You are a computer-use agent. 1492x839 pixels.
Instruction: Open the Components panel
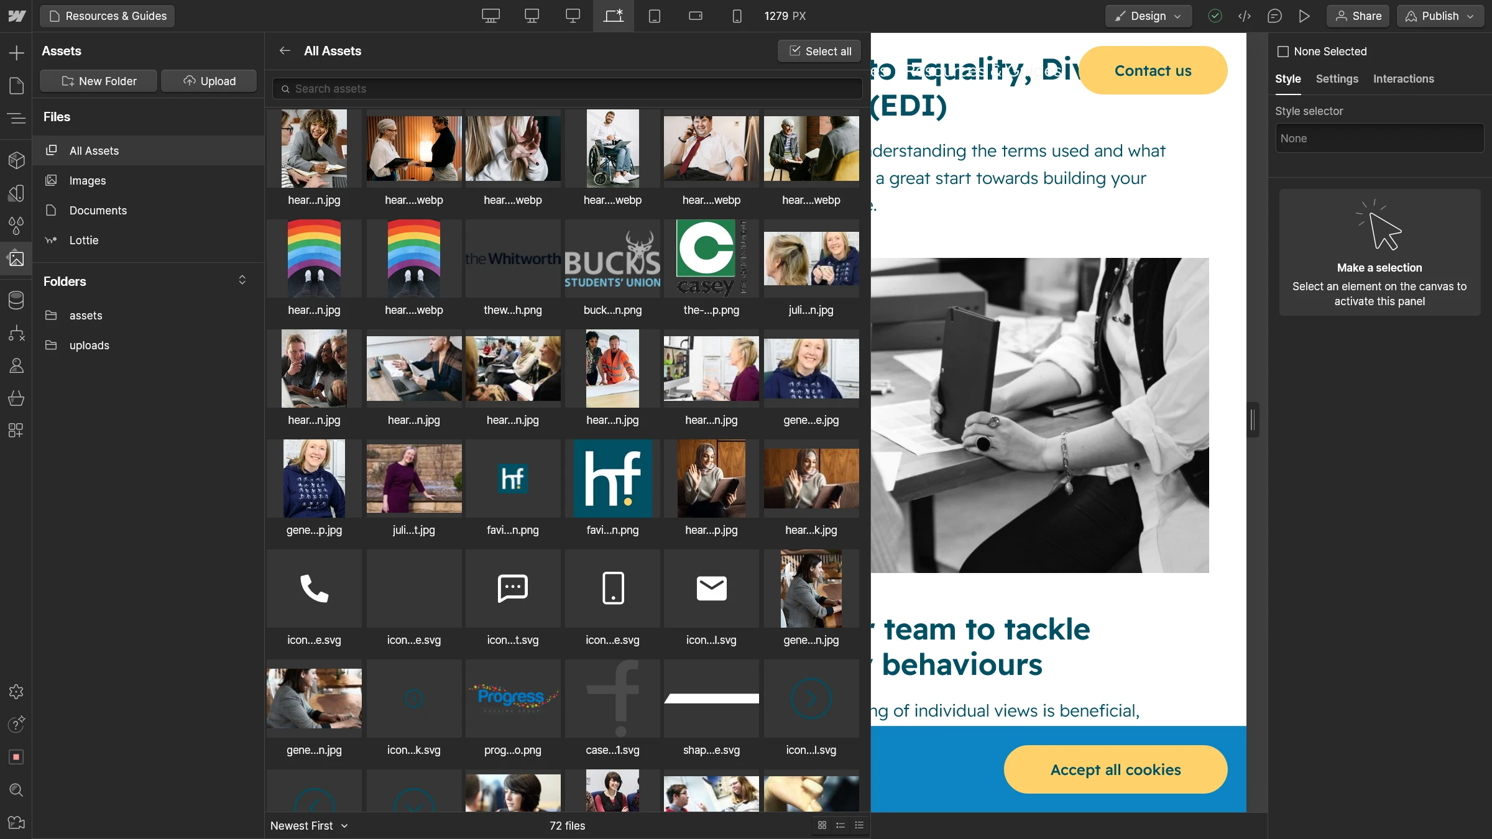pos(16,160)
